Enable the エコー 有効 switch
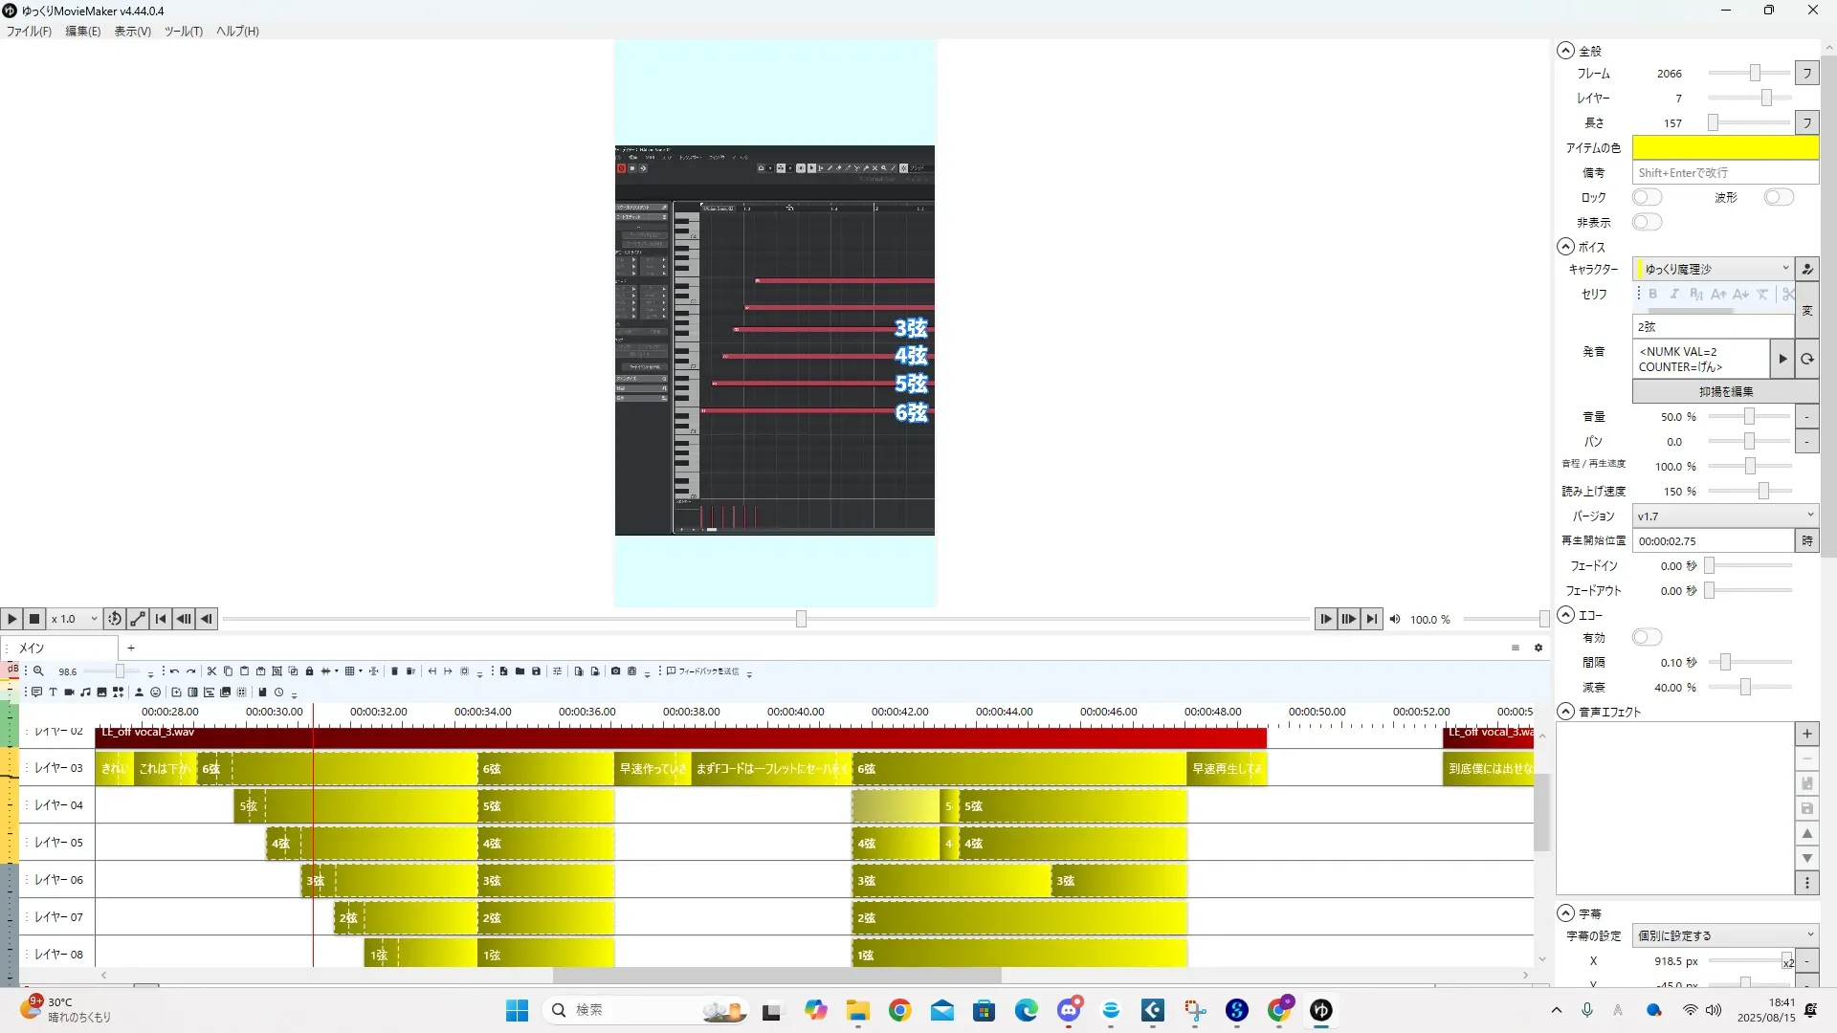 [x=1647, y=637]
